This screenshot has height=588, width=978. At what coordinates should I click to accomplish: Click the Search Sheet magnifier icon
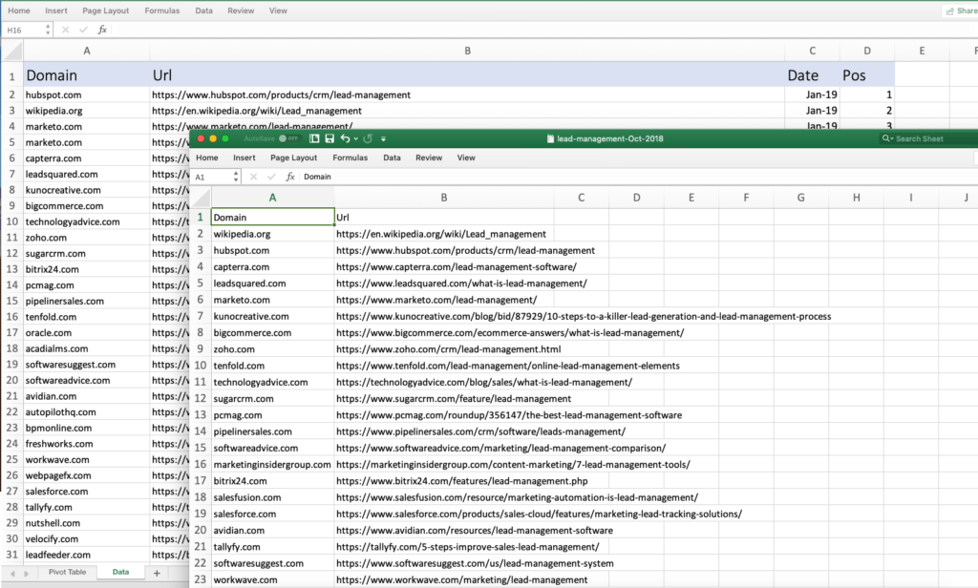coord(886,138)
